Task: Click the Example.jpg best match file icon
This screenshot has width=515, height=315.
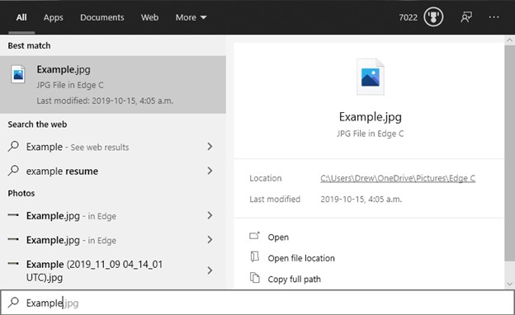Action: [18, 74]
